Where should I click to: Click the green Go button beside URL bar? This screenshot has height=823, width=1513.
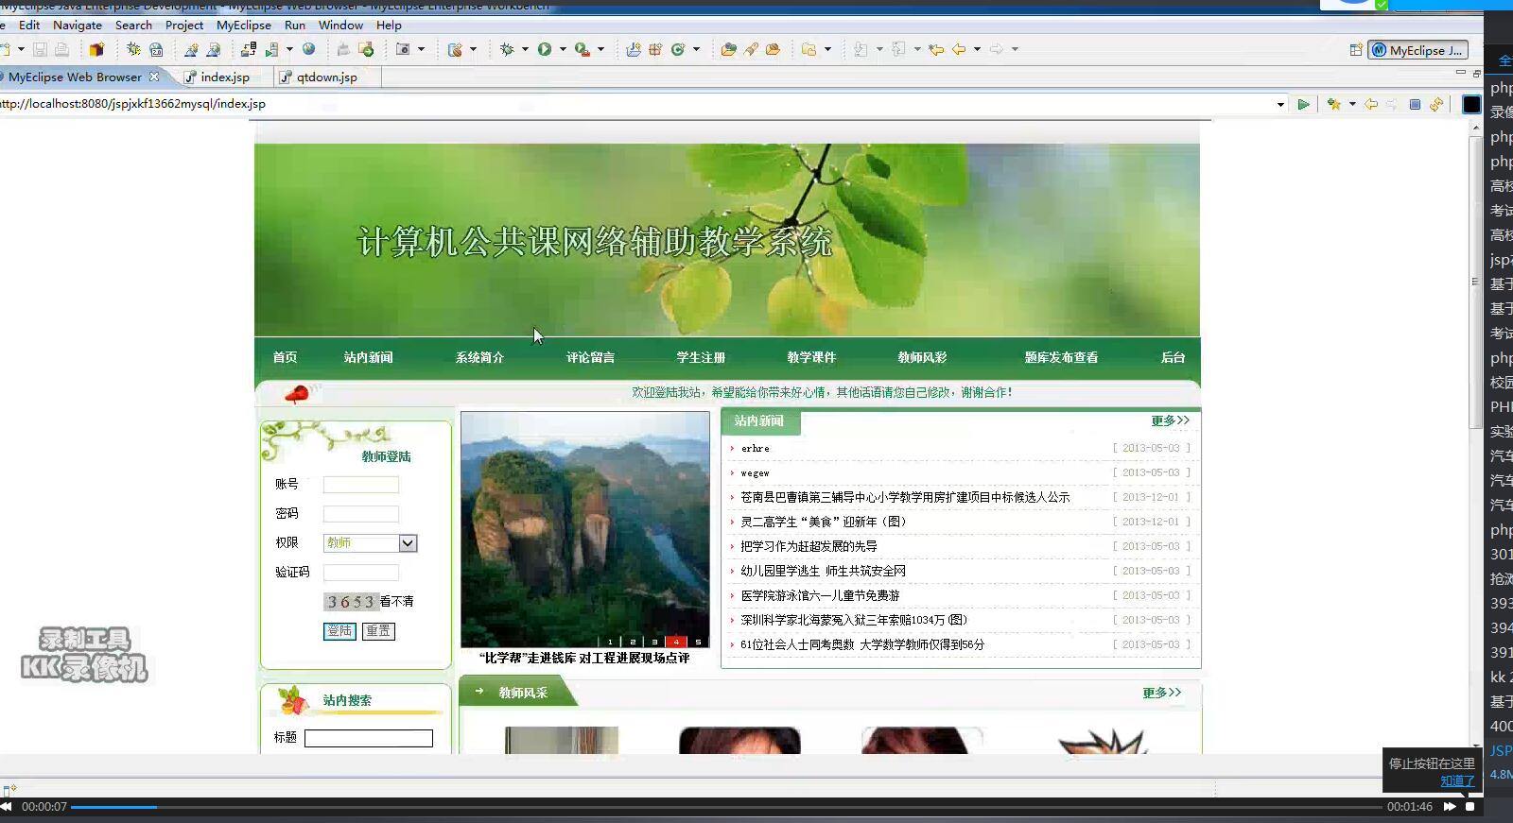pyautogui.click(x=1303, y=104)
